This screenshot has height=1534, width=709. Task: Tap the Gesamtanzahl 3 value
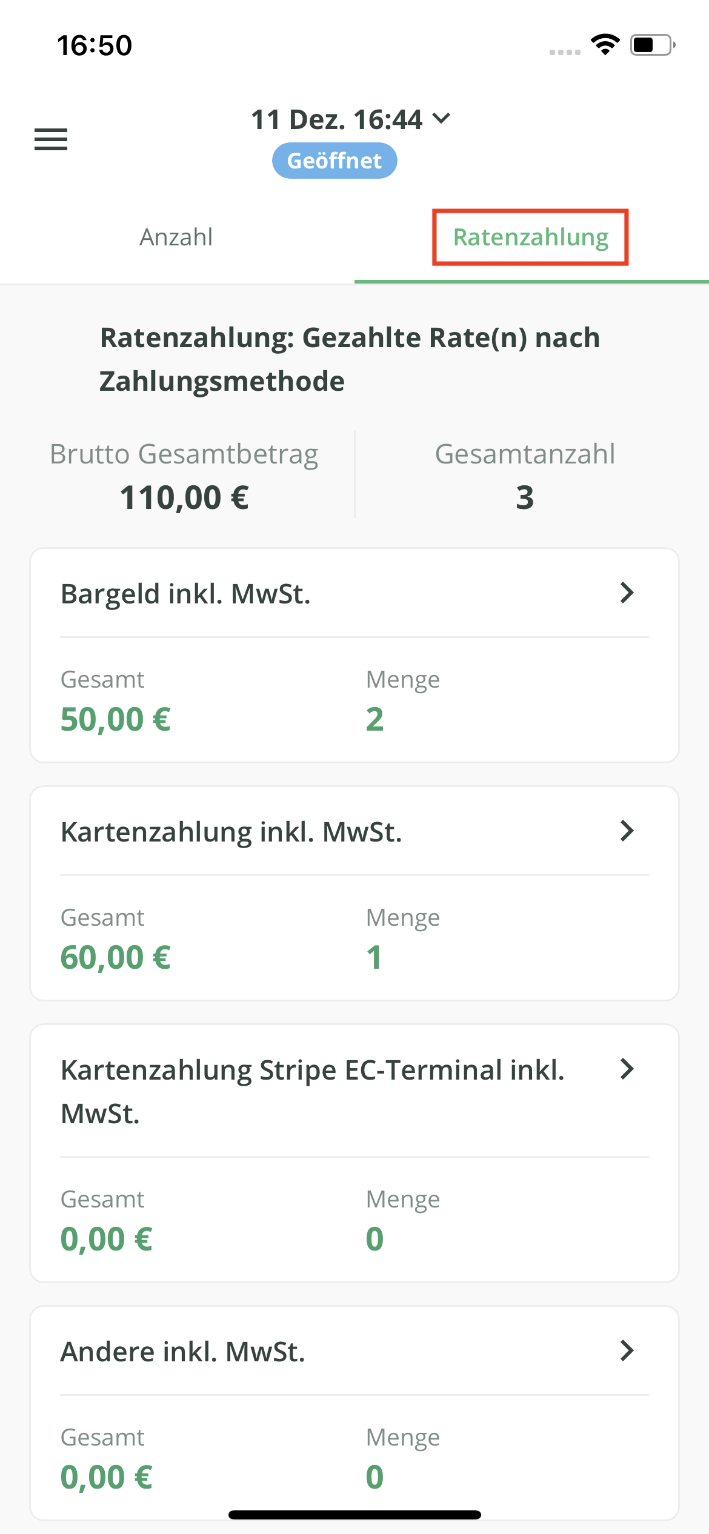click(x=525, y=497)
